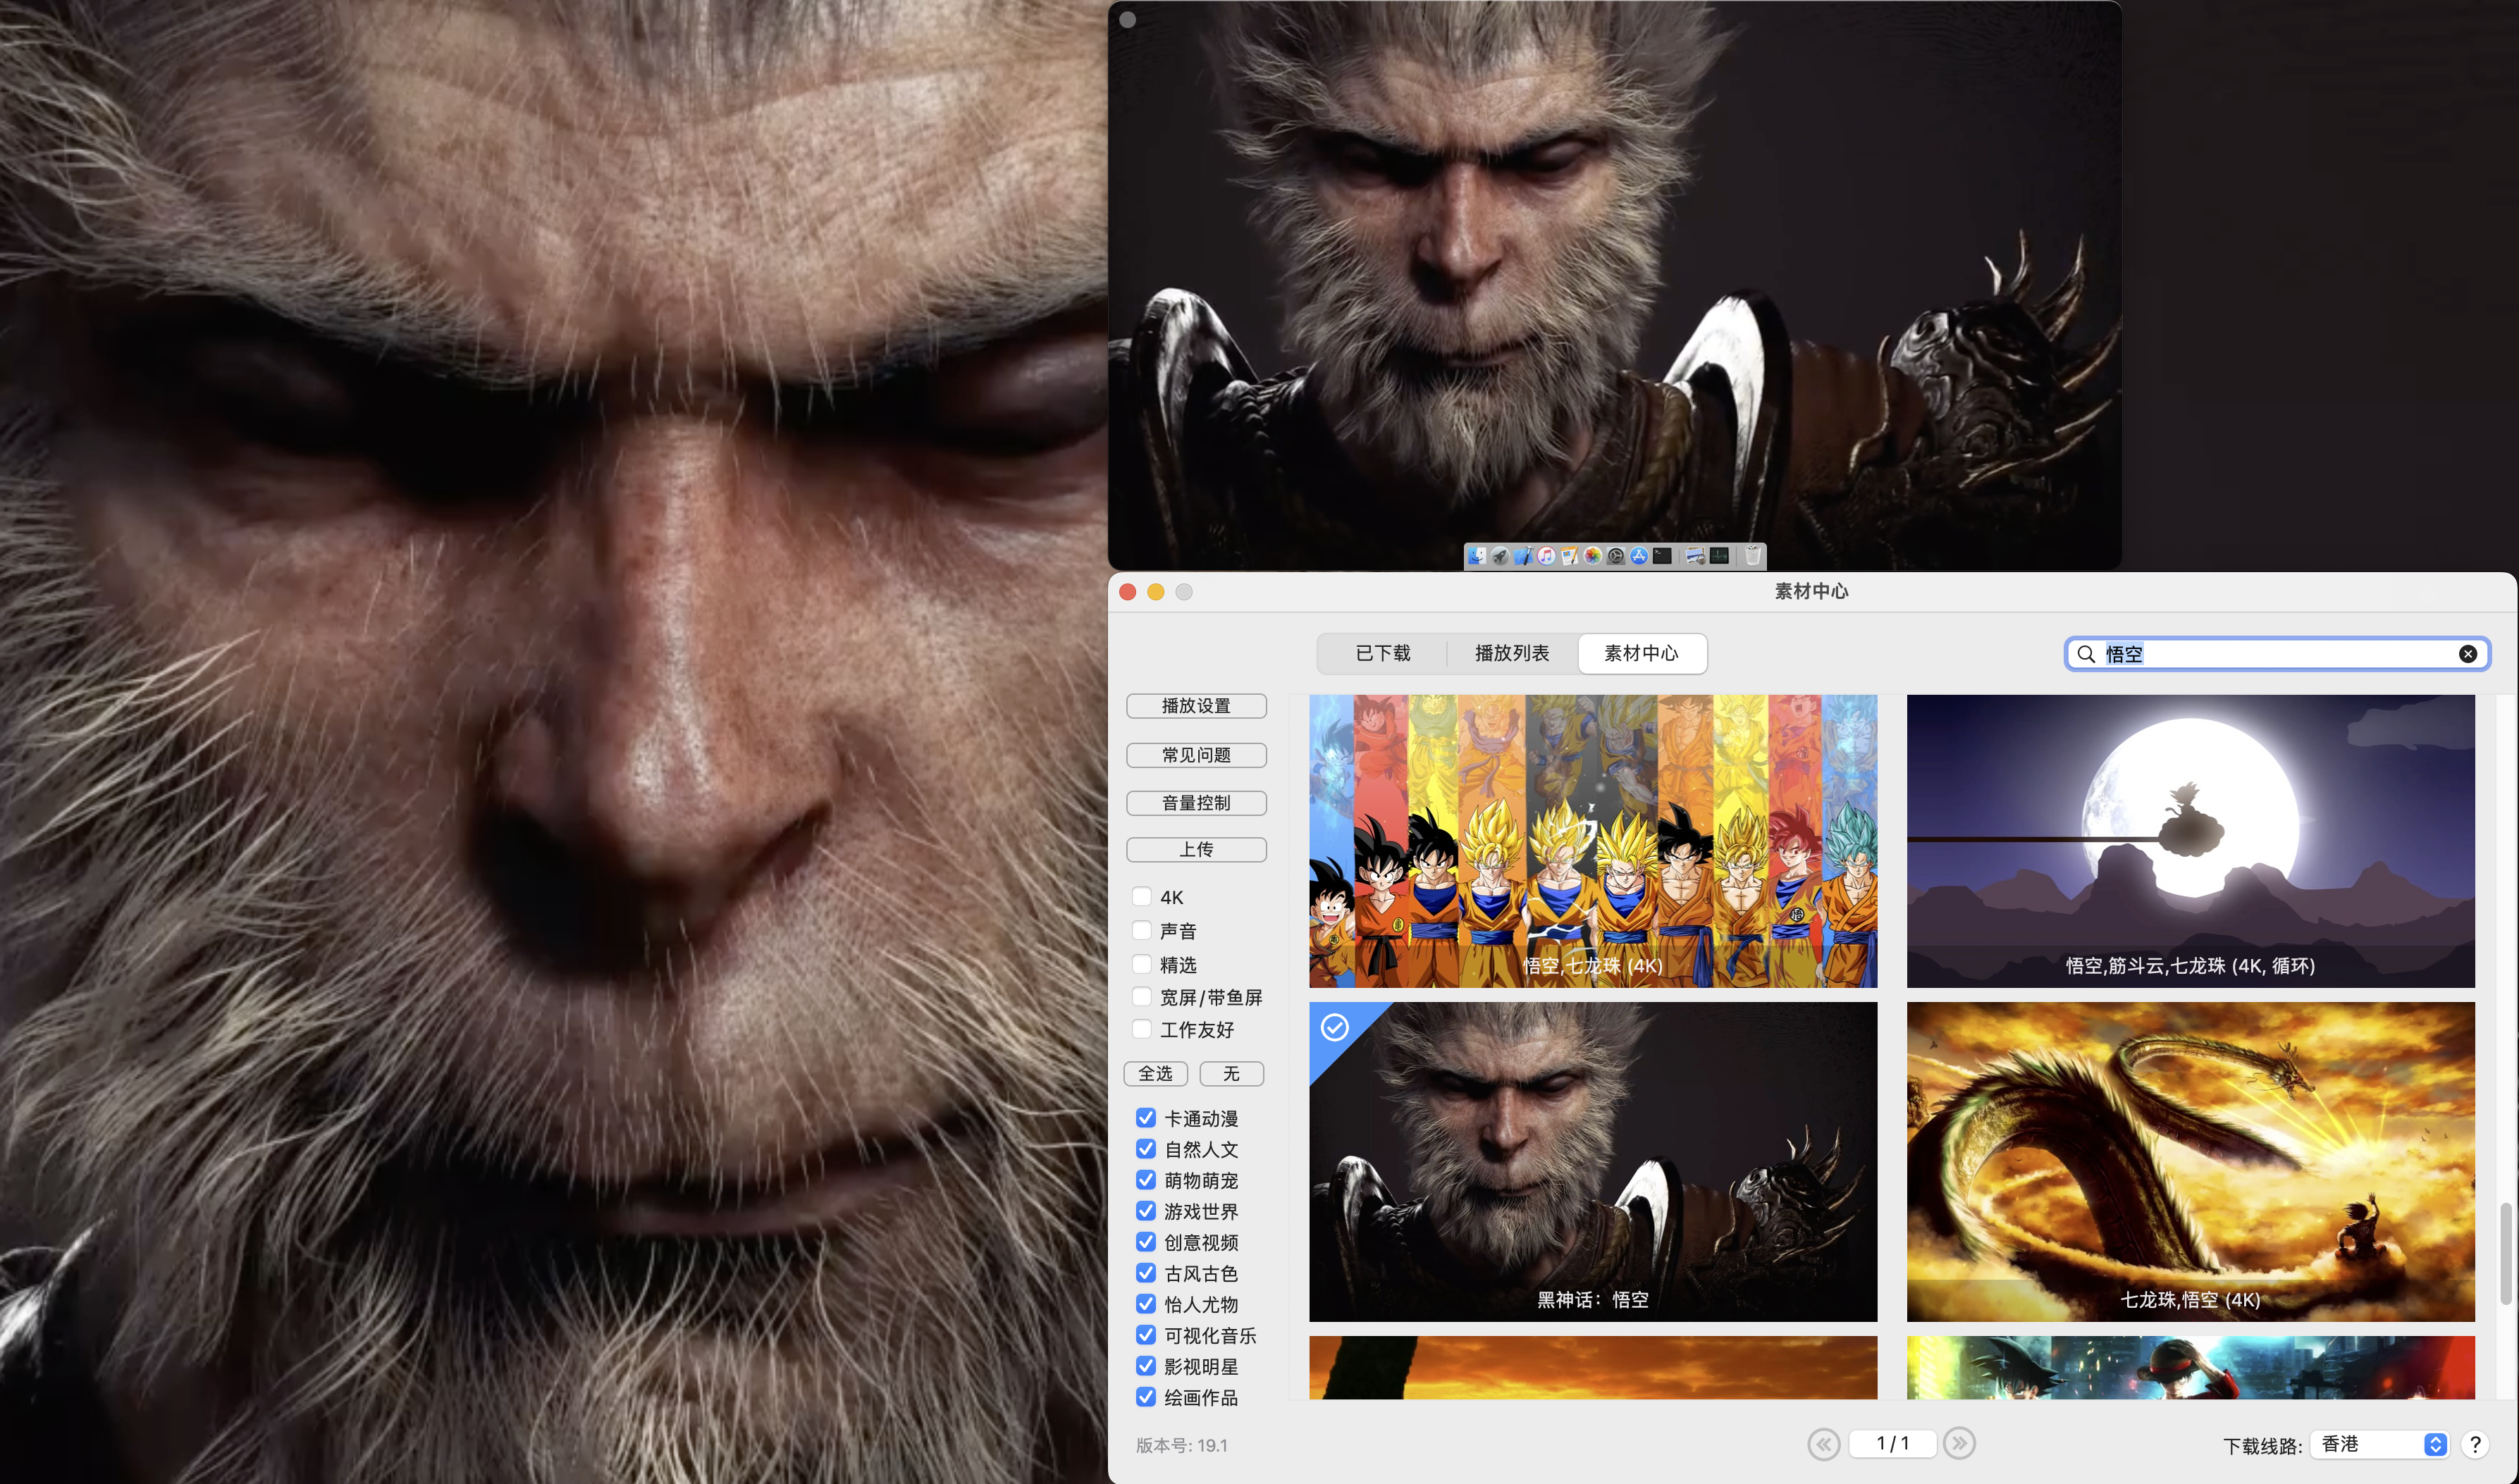Image resolution: width=2519 pixels, height=1484 pixels.
Task: Click the checkmark badge on 黑神话：悟空
Action: [x=1335, y=1028]
